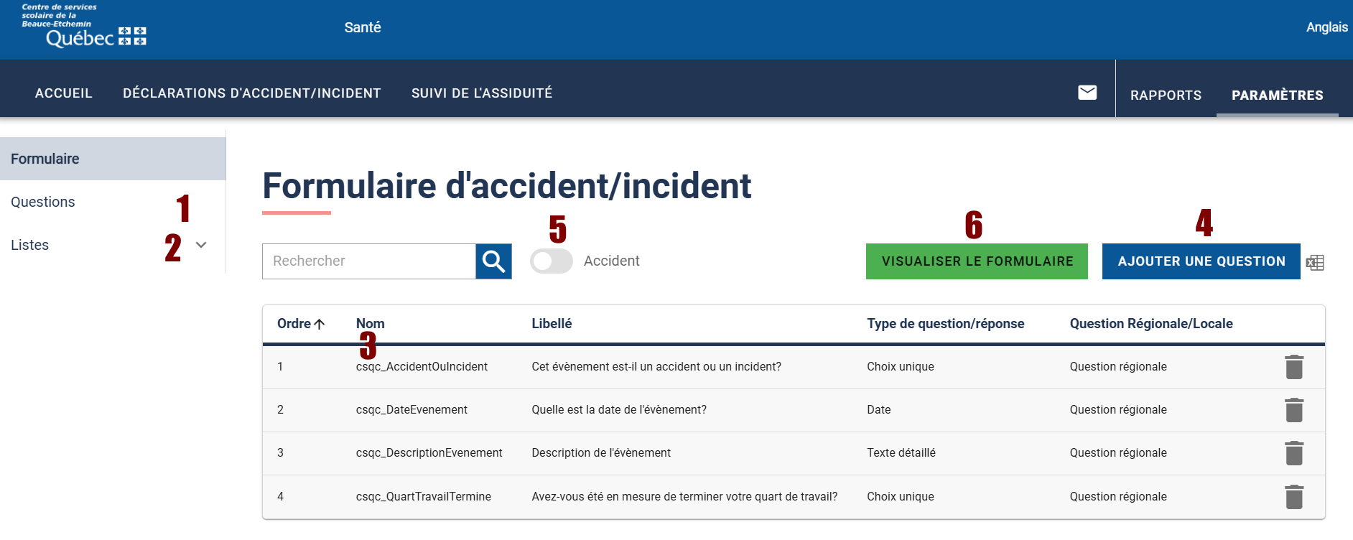Click 'Texte détaillé' type cell
Screen dimensions: 1353x540
[901, 453]
